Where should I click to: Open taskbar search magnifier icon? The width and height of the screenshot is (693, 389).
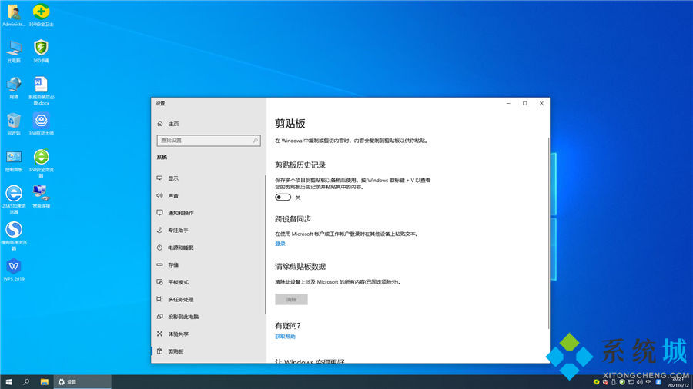click(x=26, y=382)
